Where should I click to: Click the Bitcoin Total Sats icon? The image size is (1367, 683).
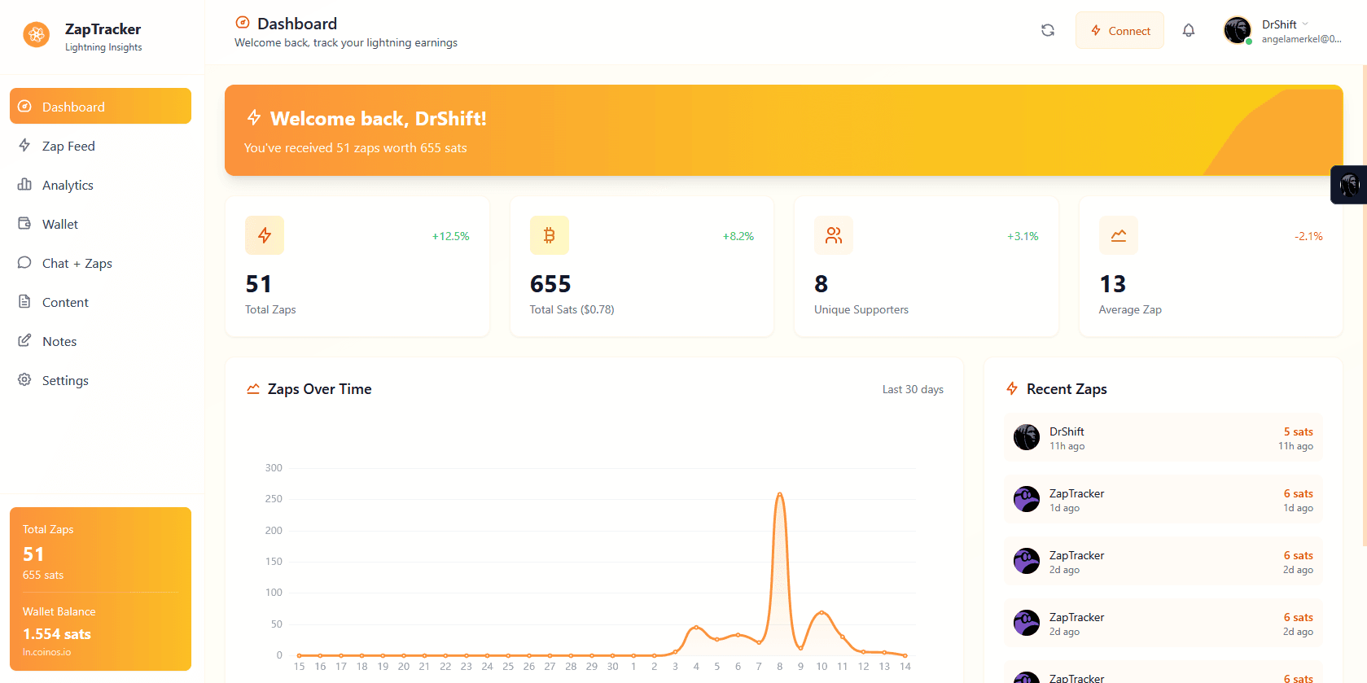point(549,235)
